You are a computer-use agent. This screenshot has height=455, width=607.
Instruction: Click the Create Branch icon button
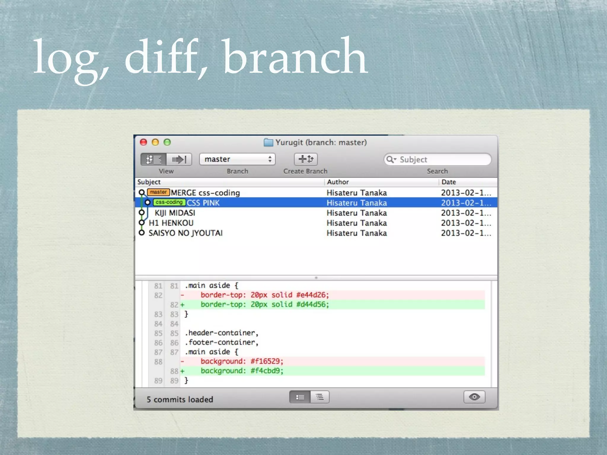point(306,159)
